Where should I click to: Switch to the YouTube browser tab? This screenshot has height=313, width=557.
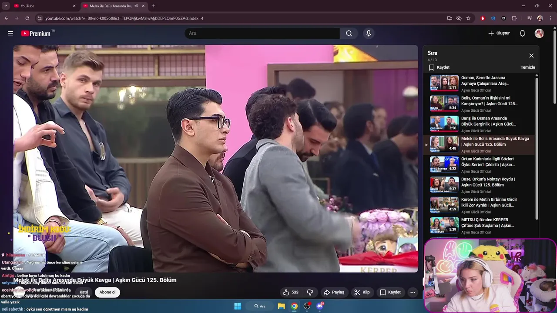click(45, 6)
